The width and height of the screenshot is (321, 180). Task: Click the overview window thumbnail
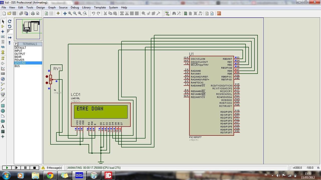tap(28, 29)
